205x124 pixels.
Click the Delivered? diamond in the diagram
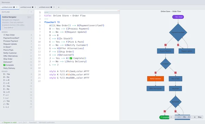(x=176, y=102)
